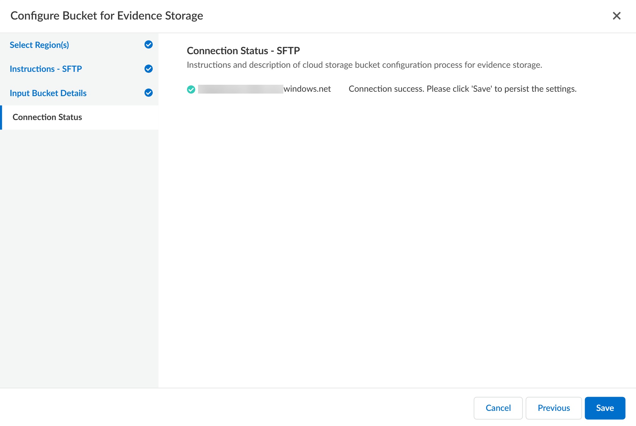
Task: Go to the Instructions - SFTP step
Action: [x=46, y=69]
